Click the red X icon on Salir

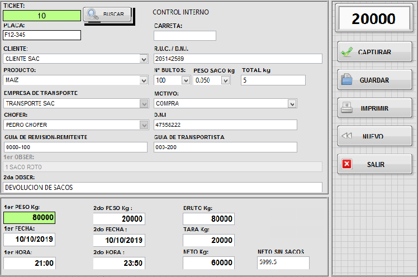point(347,164)
